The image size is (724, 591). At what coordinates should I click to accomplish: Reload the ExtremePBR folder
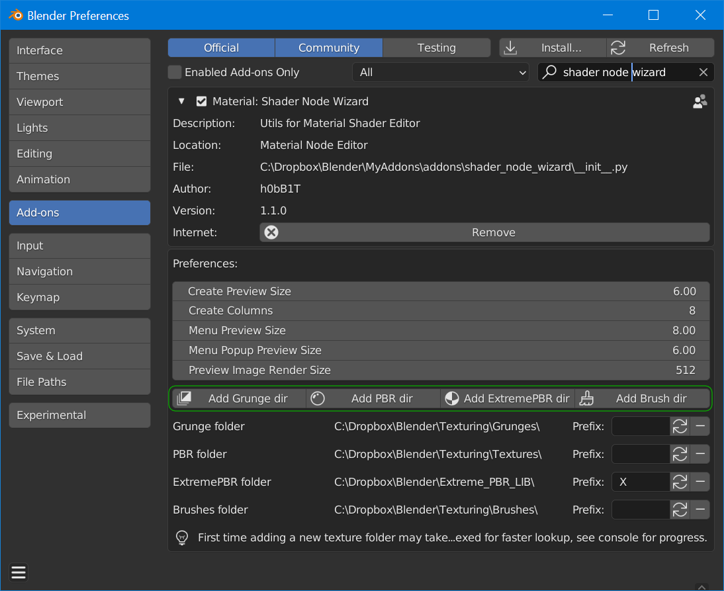[x=680, y=482]
